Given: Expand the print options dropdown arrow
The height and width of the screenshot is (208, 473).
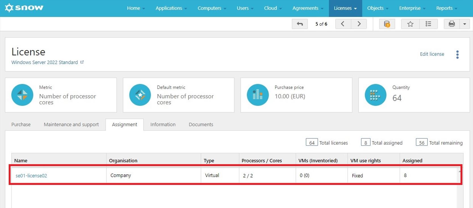Looking at the screenshot, I should click(465, 24).
